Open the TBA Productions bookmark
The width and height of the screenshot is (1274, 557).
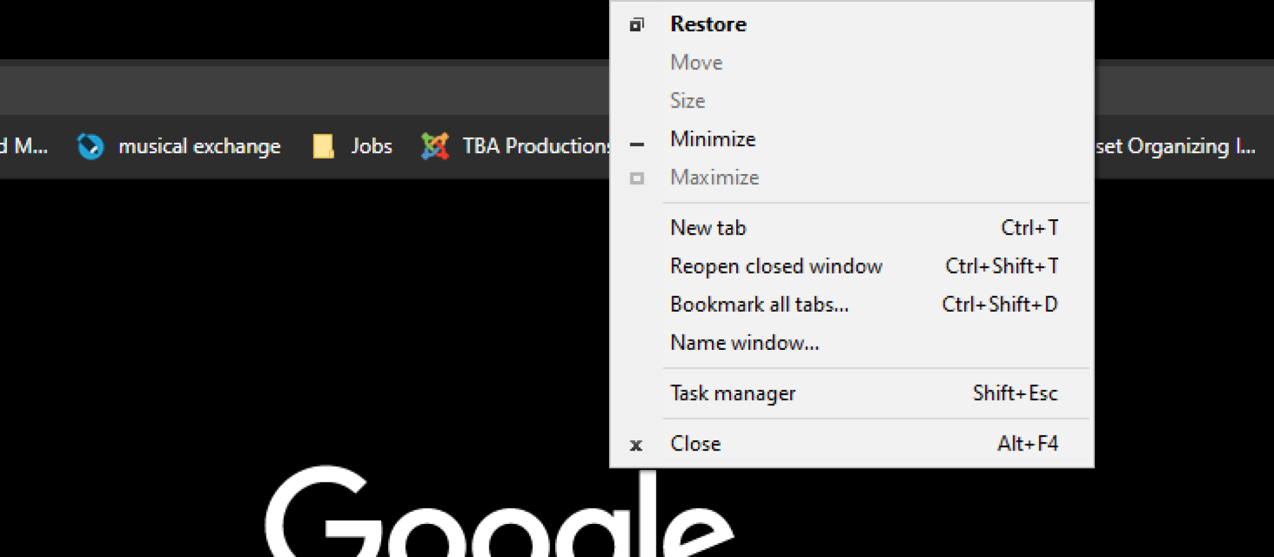(515, 147)
